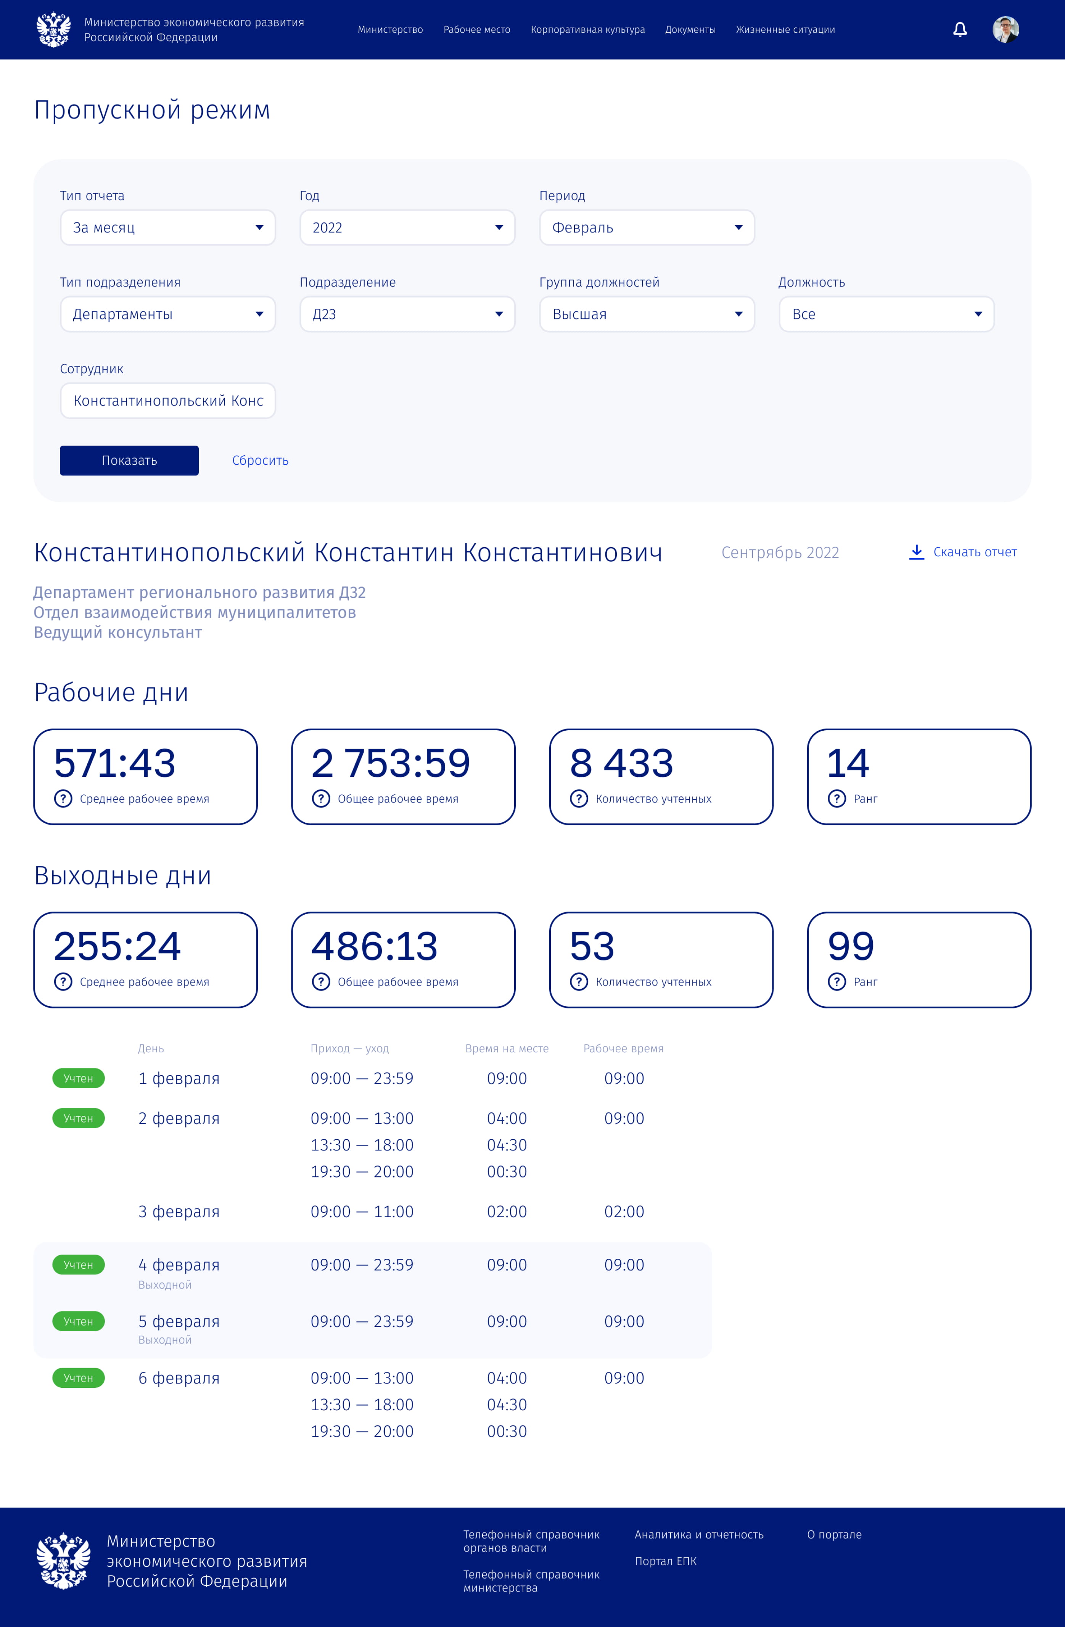Click help icon under weekend 486:13 total
Viewport: 1065px width, 1627px height.
pos(320,982)
